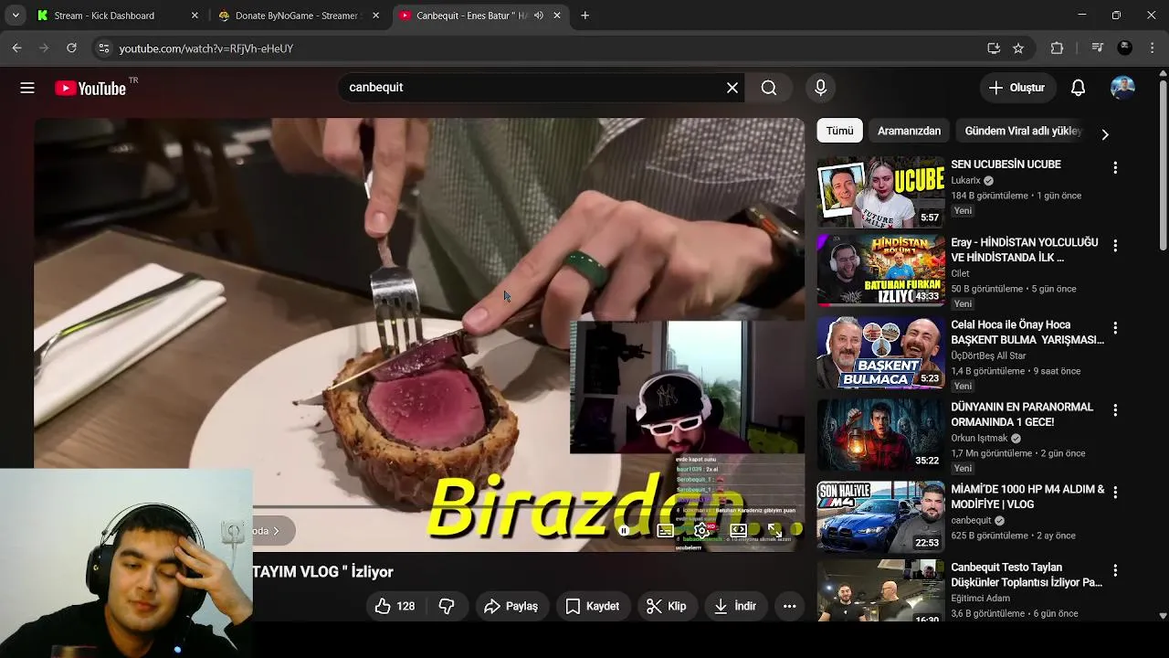Show more filter chips with right arrow

coord(1105,134)
